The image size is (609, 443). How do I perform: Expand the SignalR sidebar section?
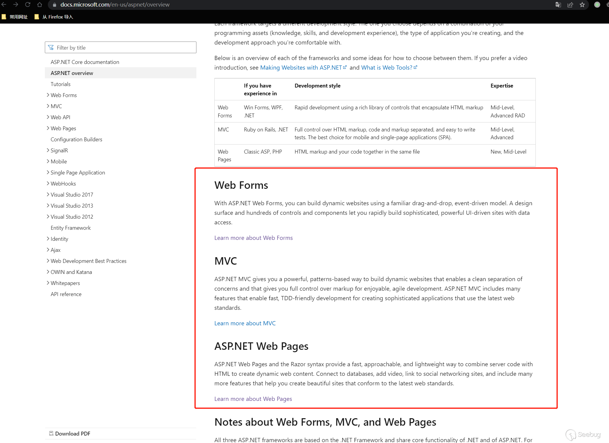coord(48,150)
